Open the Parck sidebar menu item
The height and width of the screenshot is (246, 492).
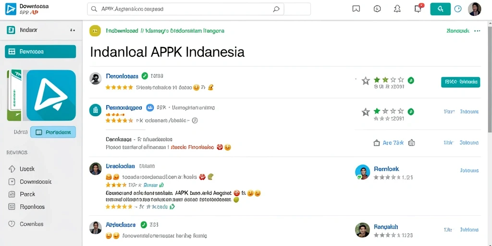click(22, 194)
